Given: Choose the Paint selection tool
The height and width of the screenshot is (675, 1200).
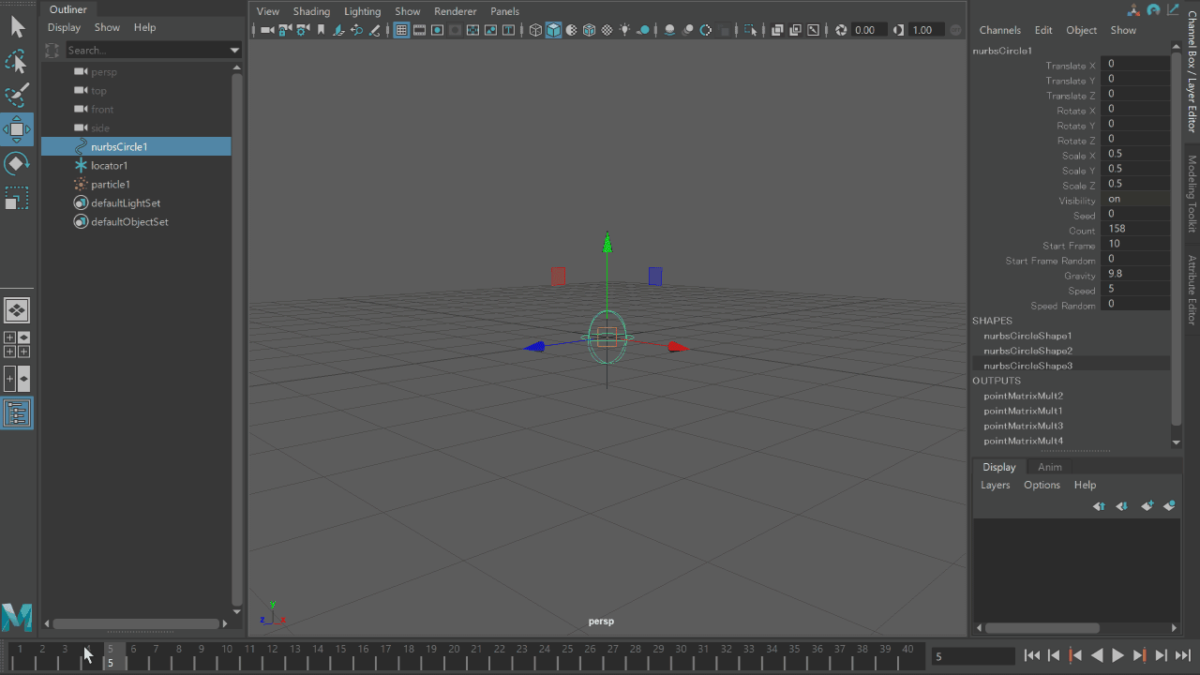Looking at the screenshot, I should pos(17,96).
